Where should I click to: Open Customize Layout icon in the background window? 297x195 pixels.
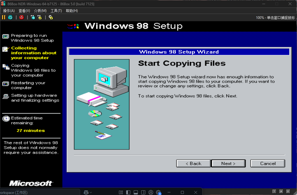point(121,192)
